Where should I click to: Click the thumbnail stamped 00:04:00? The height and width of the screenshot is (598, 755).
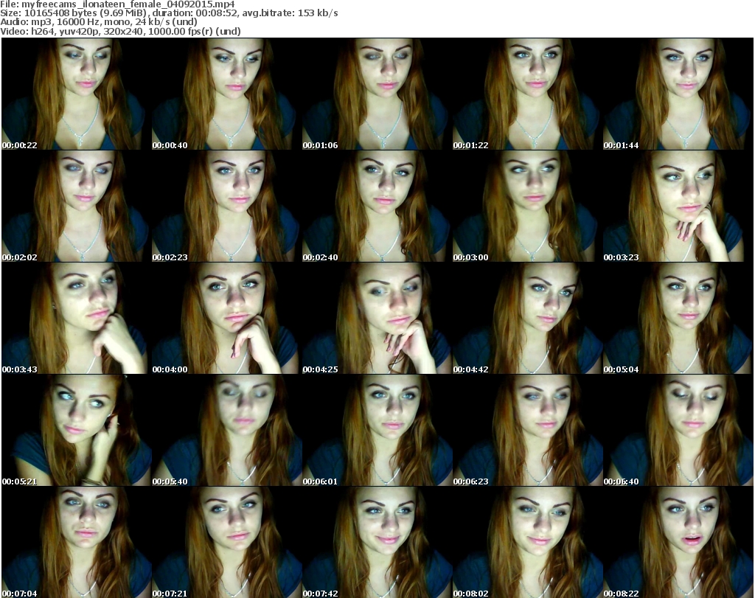click(x=227, y=319)
